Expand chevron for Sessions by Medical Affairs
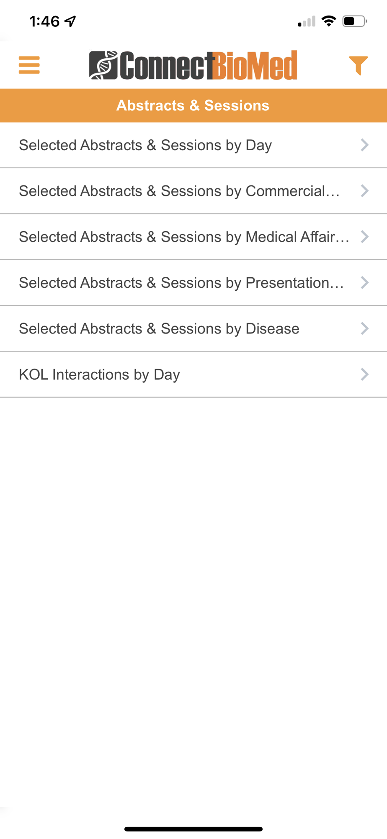Screen dimensions: 387x839 tap(364, 237)
